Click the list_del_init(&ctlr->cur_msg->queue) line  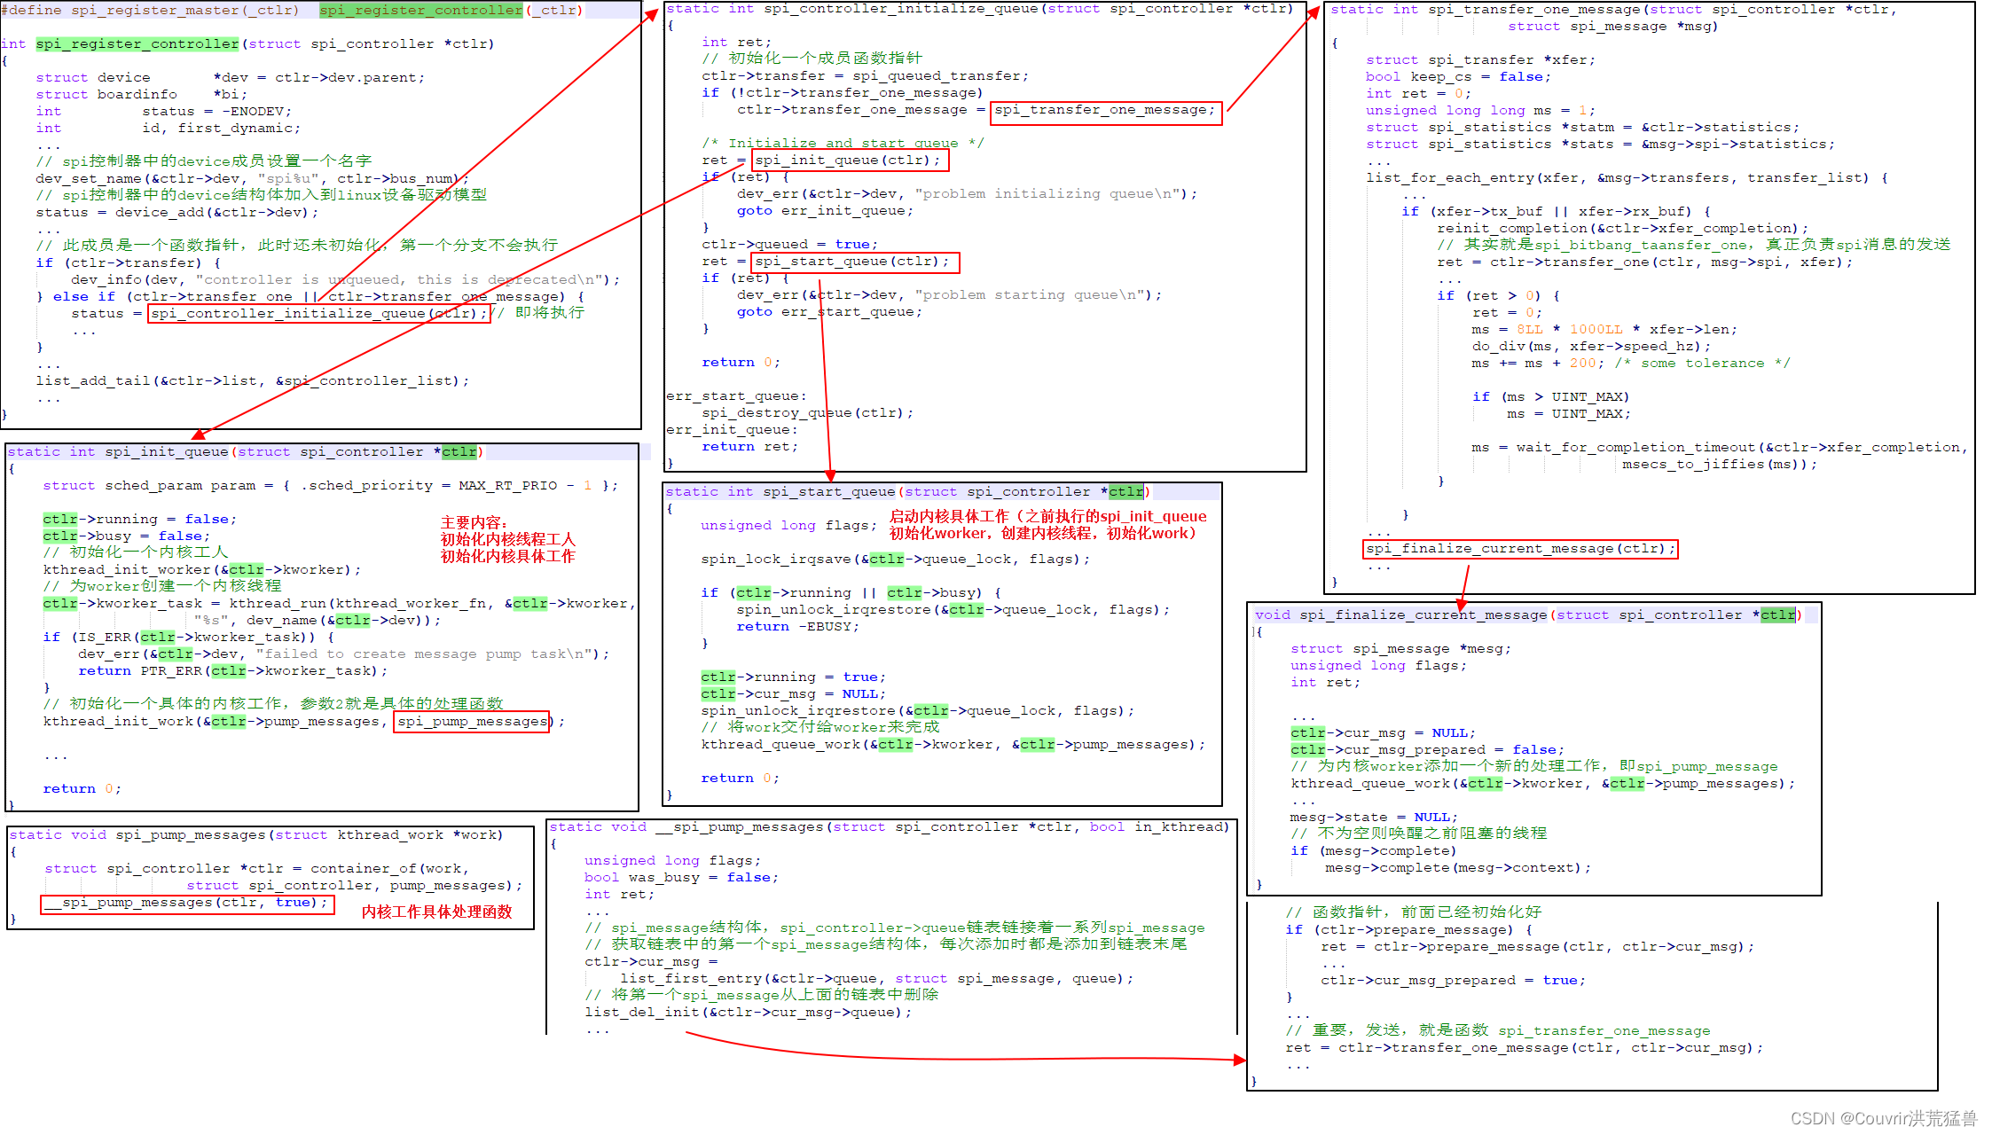[x=748, y=1013]
